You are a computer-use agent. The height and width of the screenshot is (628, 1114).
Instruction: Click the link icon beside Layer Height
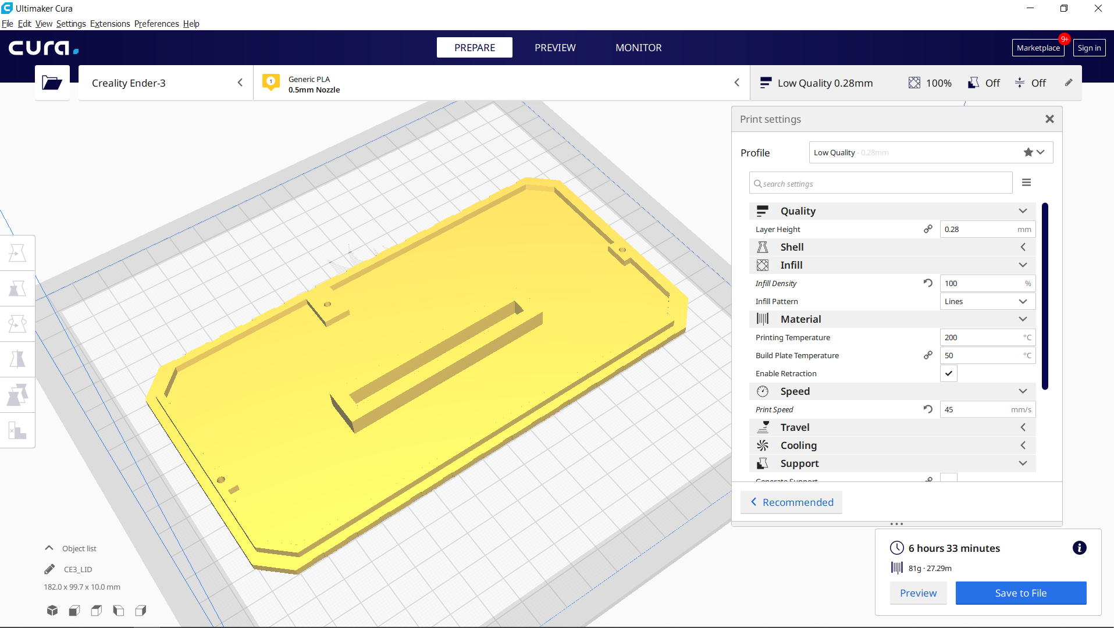(928, 229)
